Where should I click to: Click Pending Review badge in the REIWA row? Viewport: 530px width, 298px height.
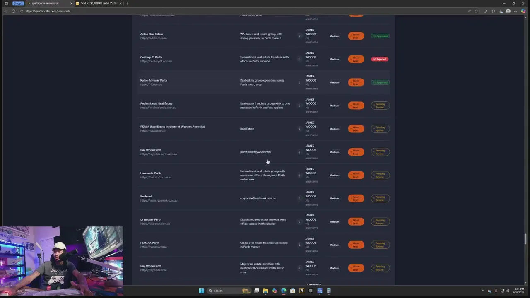click(380, 129)
